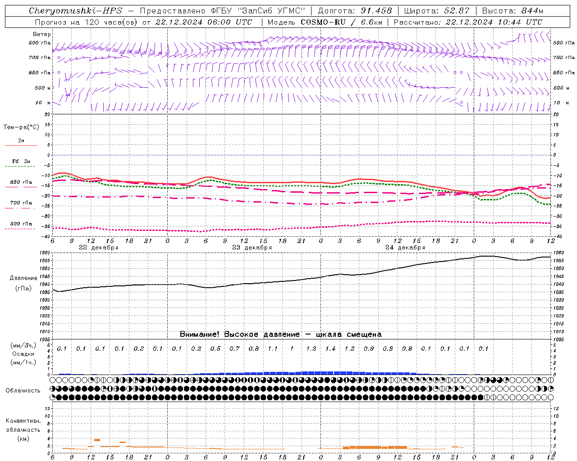Image resolution: width=577 pixels, height=461 pixels.
Task: Click the Конвективн. облачность label
Action: [23, 425]
